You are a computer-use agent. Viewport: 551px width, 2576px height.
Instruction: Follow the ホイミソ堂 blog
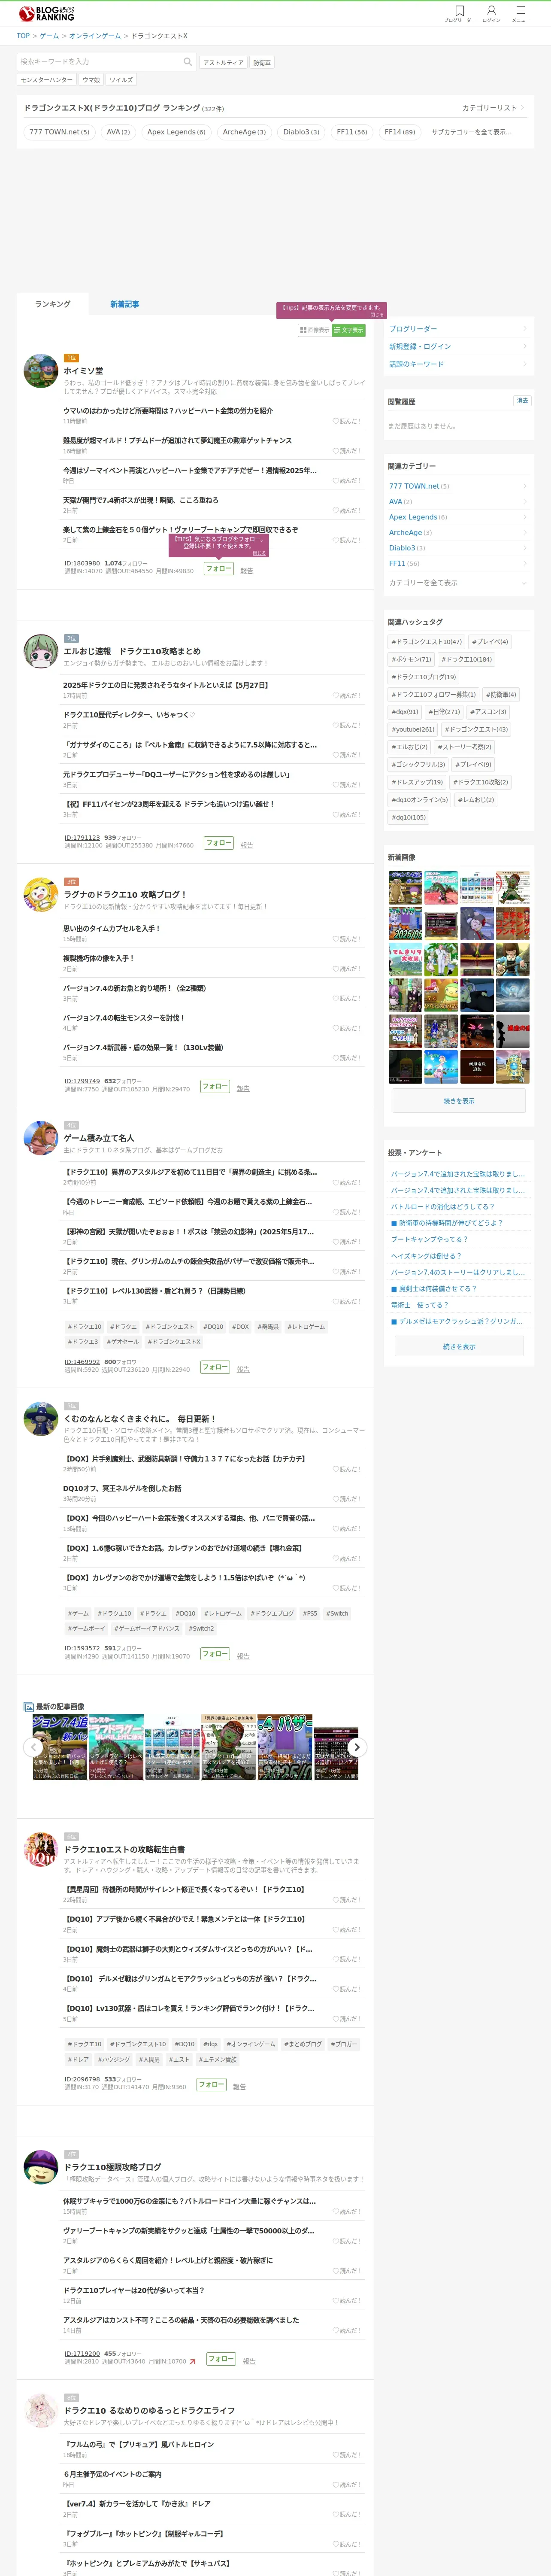pyautogui.click(x=219, y=568)
